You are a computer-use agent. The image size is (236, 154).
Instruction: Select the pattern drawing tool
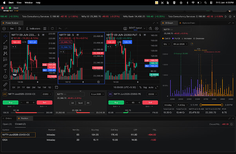tap(5, 53)
